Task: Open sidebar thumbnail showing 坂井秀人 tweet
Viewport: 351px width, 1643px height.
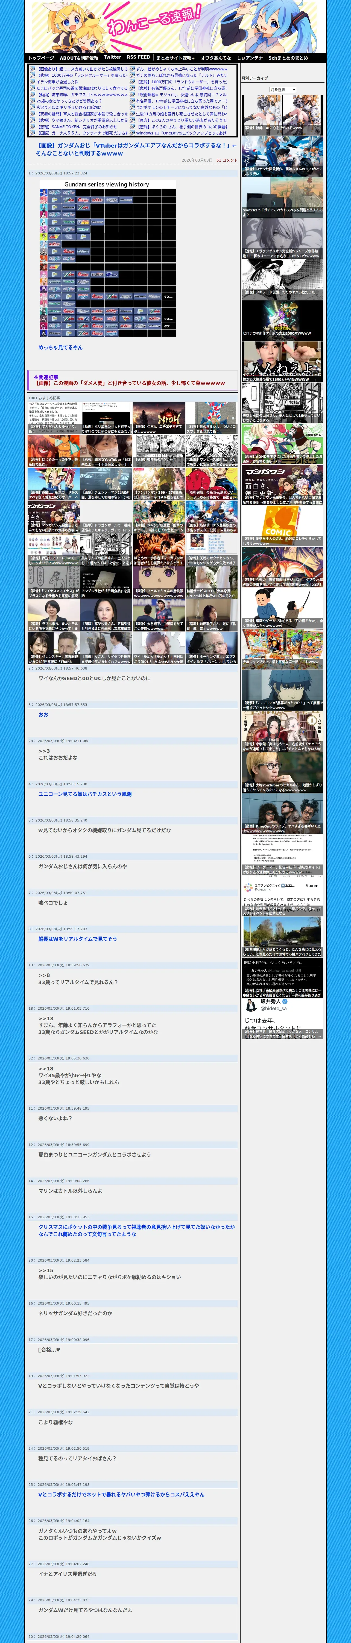Action: pos(282,1019)
